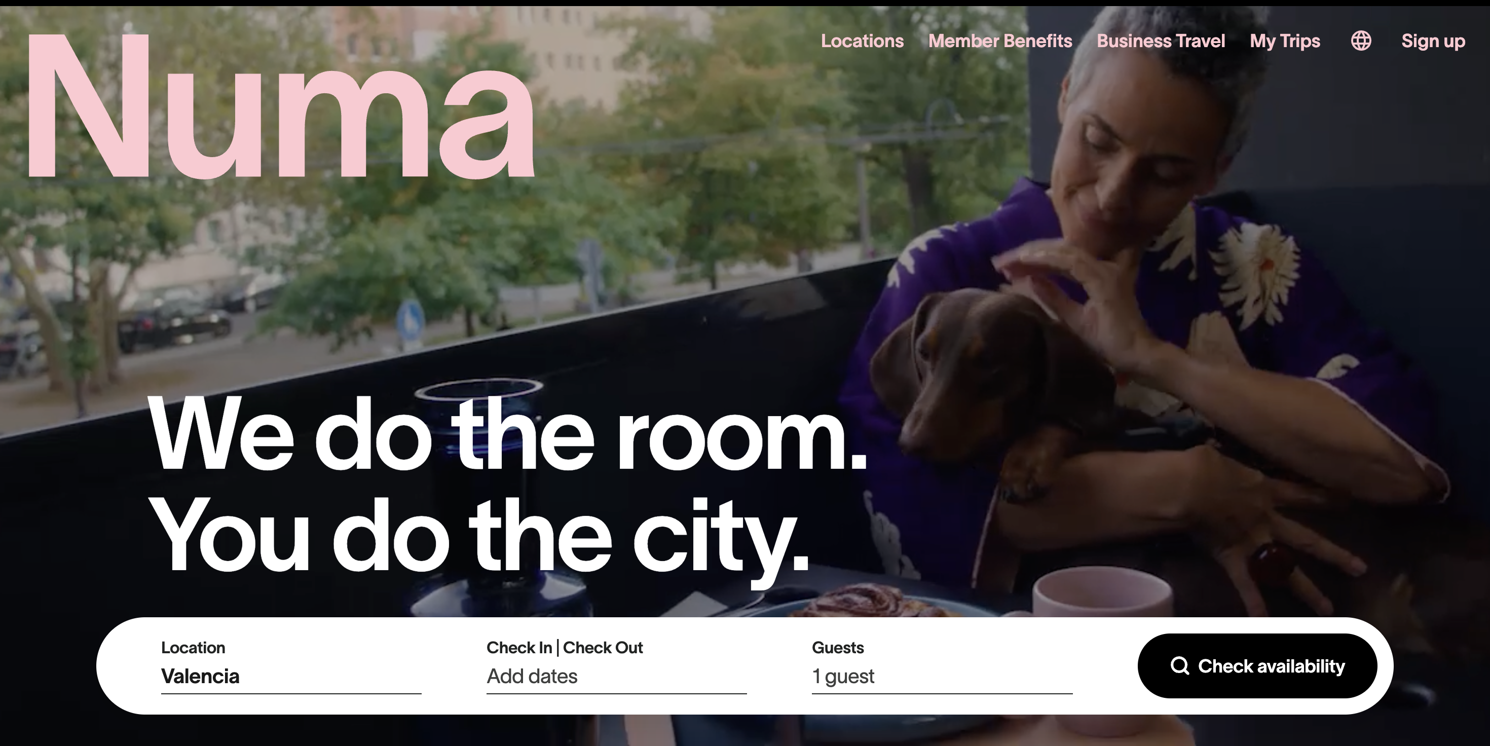Viewport: 1490px width, 746px height.
Task: Click the magnifier icon in Check availability
Action: [x=1180, y=665]
